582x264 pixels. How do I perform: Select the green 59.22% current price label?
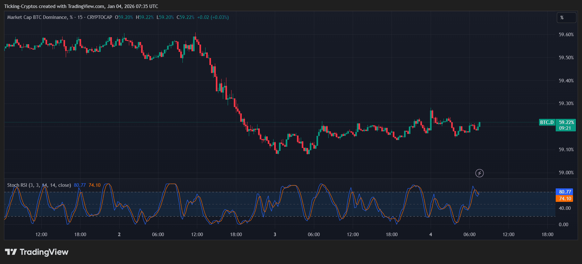pos(566,122)
